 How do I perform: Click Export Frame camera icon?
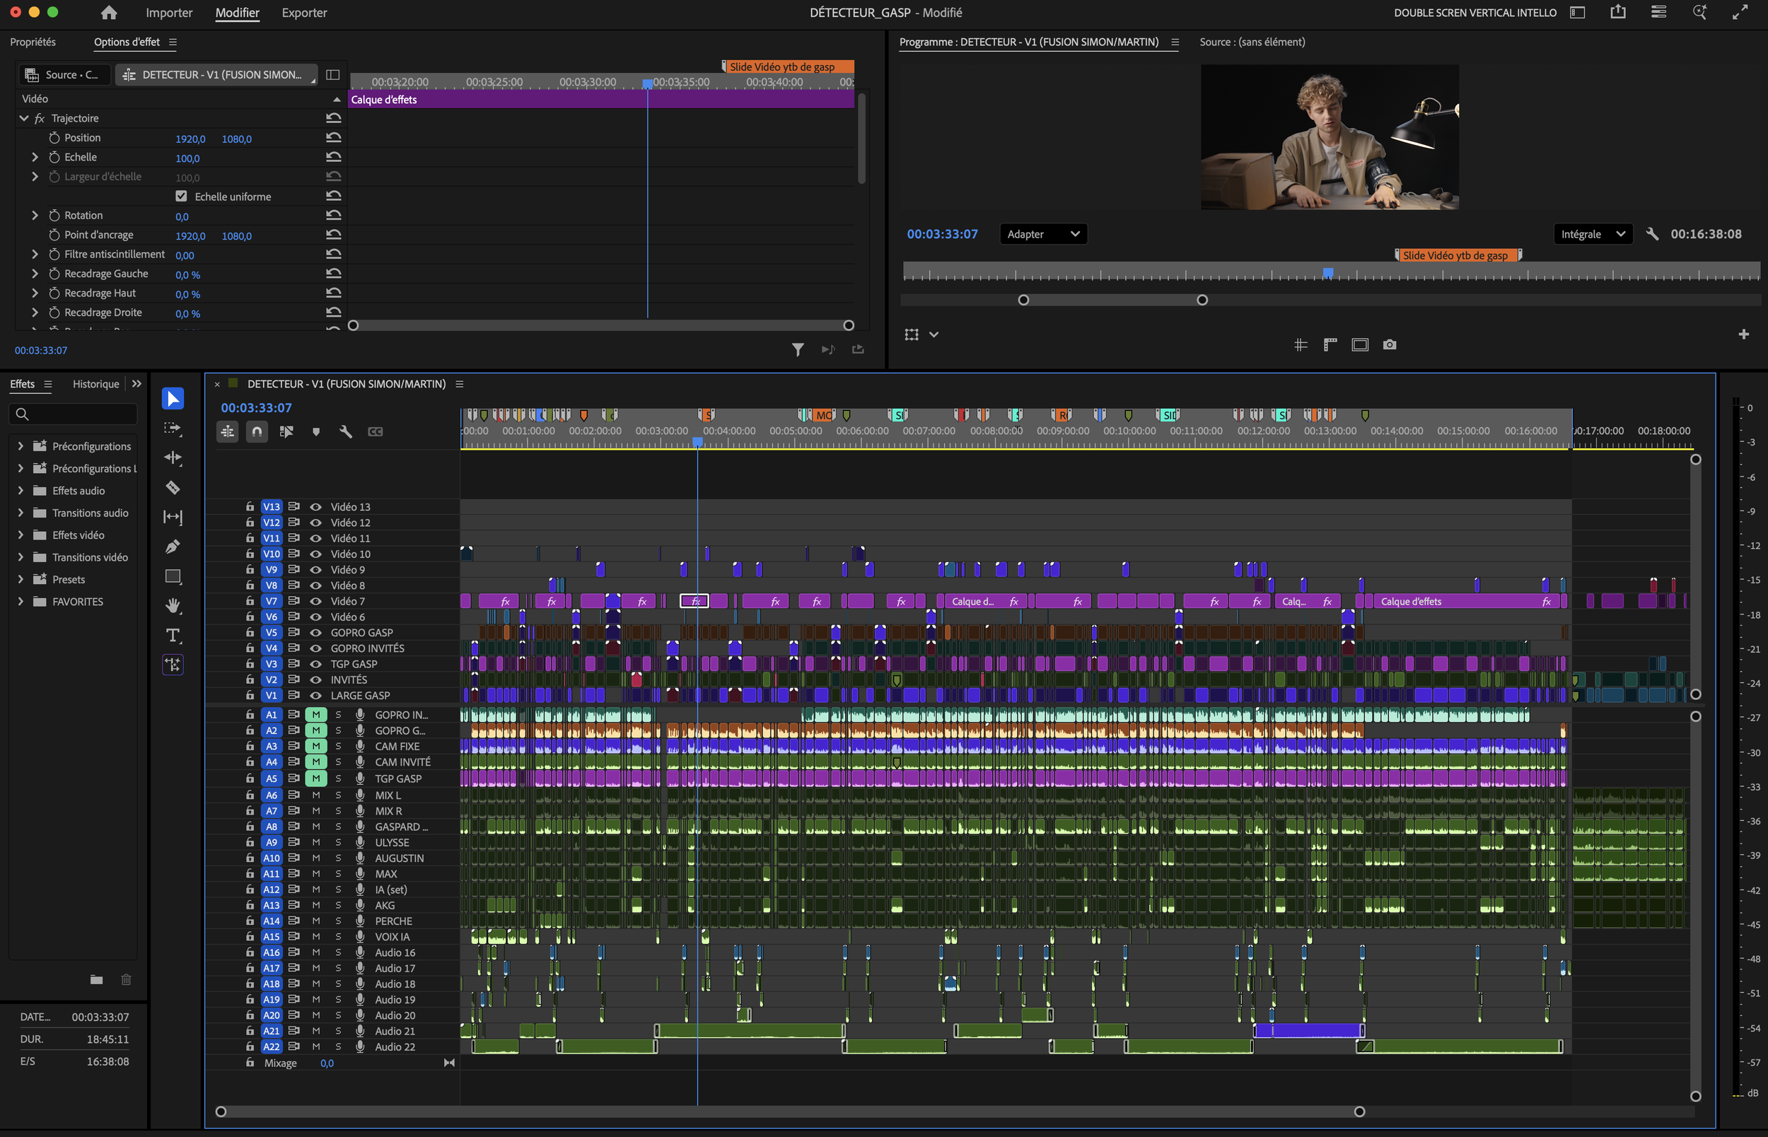tap(1390, 345)
